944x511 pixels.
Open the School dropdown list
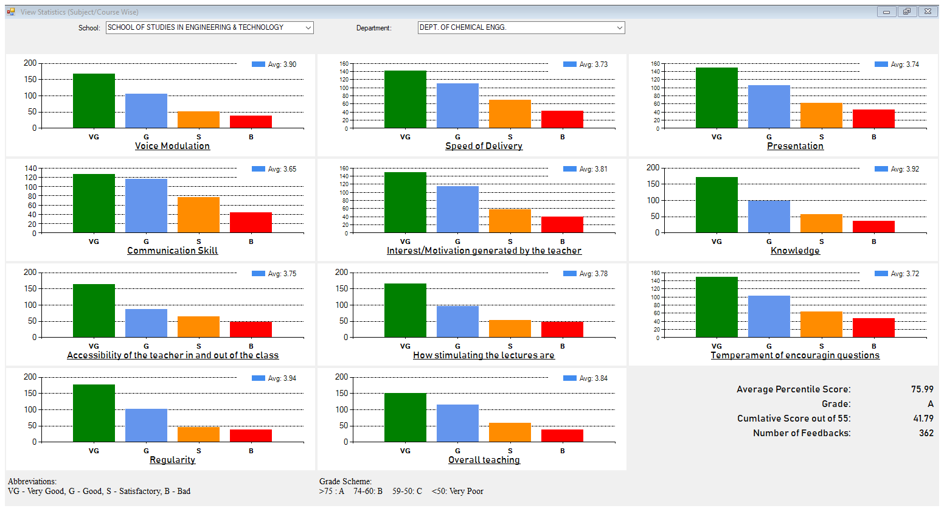point(308,28)
